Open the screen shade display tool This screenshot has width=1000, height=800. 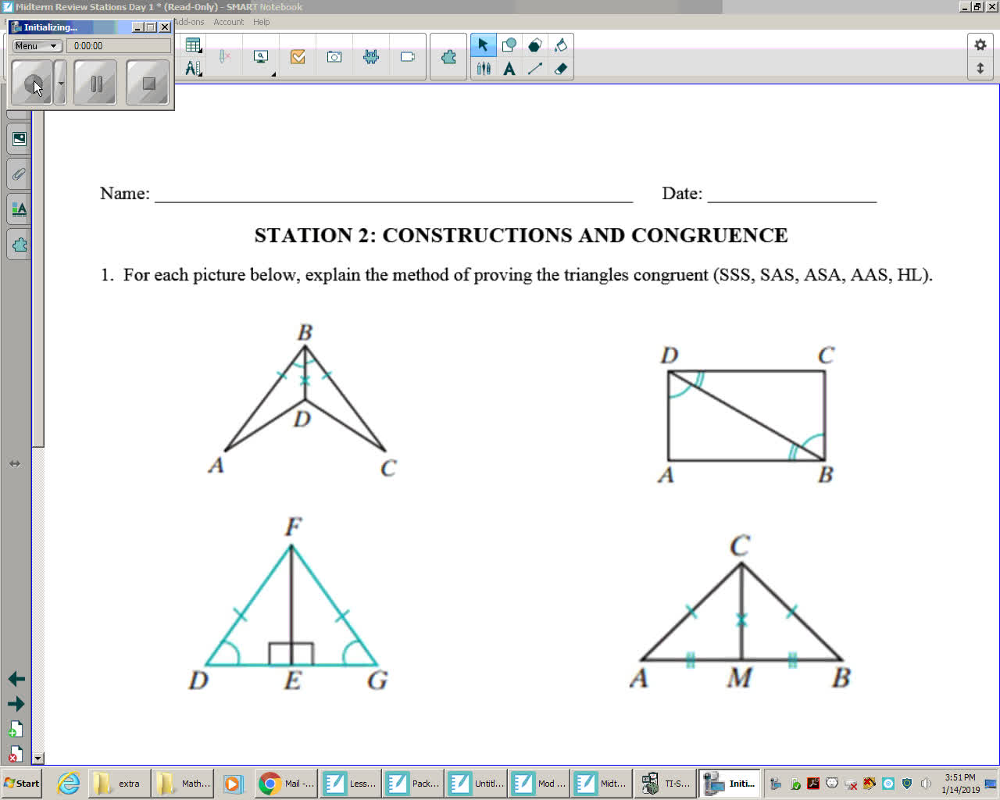coord(261,56)
